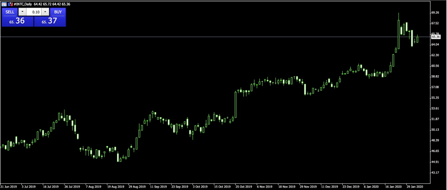447x190 pixels.
Task: Click the 69.26 price scale label
Action: 435,12
